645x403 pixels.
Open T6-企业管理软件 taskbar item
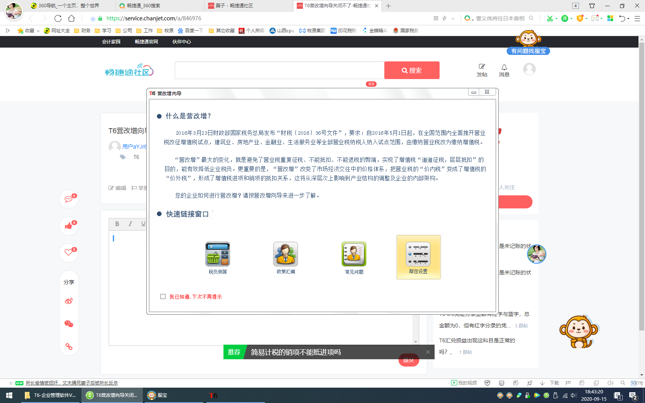(51, 395)
